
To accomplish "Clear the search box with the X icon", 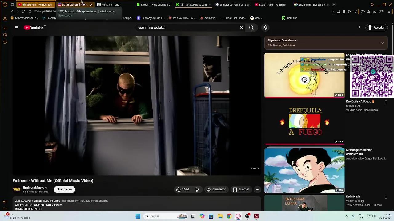I will tap(241, 28).
